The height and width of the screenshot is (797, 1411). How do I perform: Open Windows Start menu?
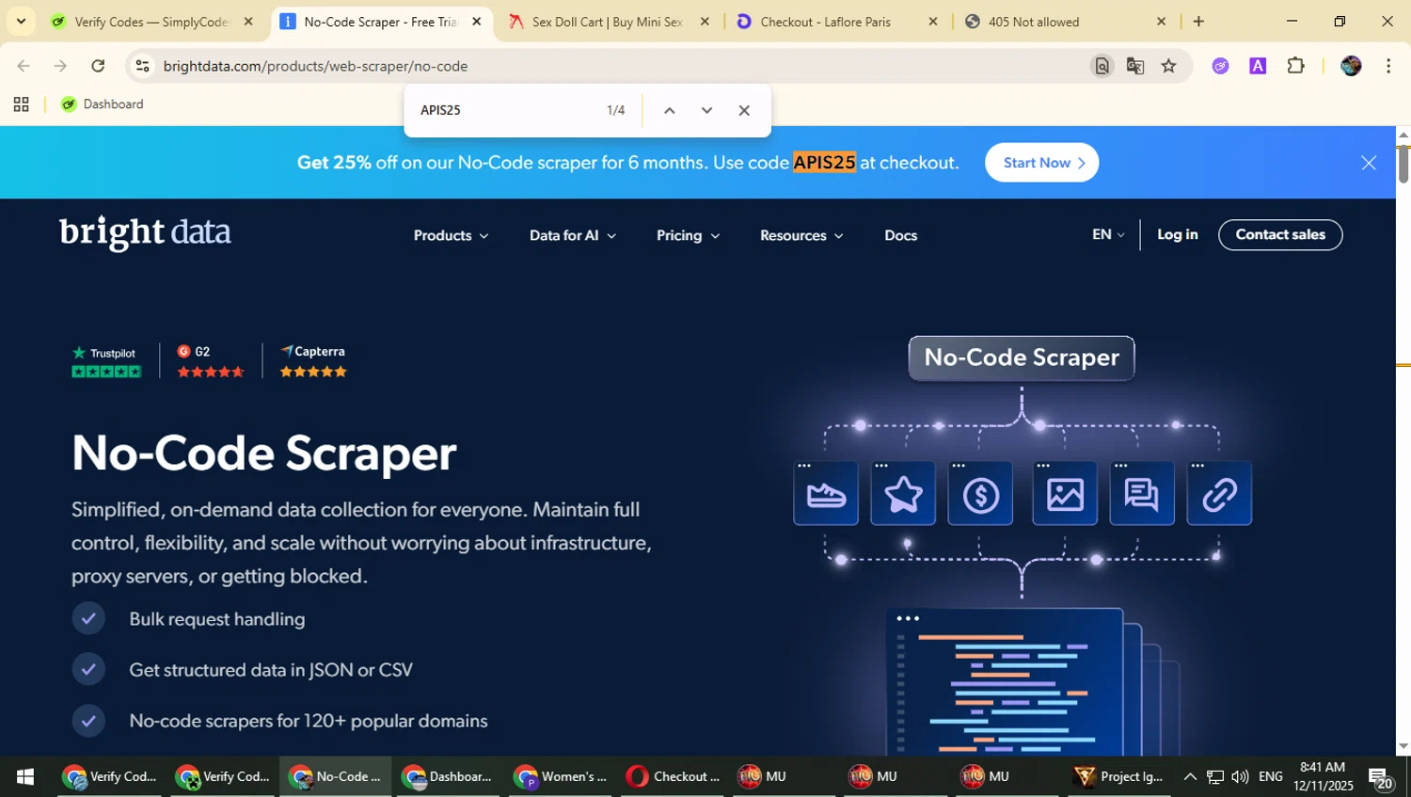coord(25,776)
